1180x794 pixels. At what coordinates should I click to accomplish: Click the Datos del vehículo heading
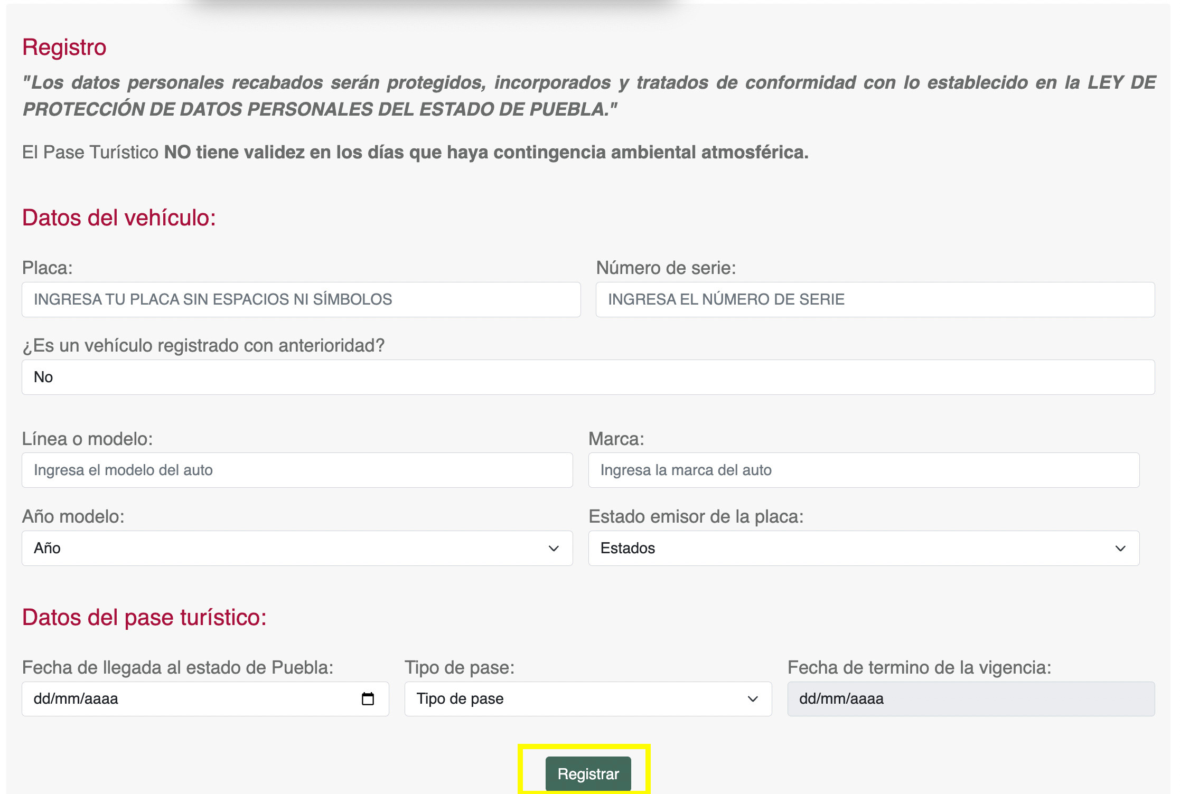tap(119, 218)
